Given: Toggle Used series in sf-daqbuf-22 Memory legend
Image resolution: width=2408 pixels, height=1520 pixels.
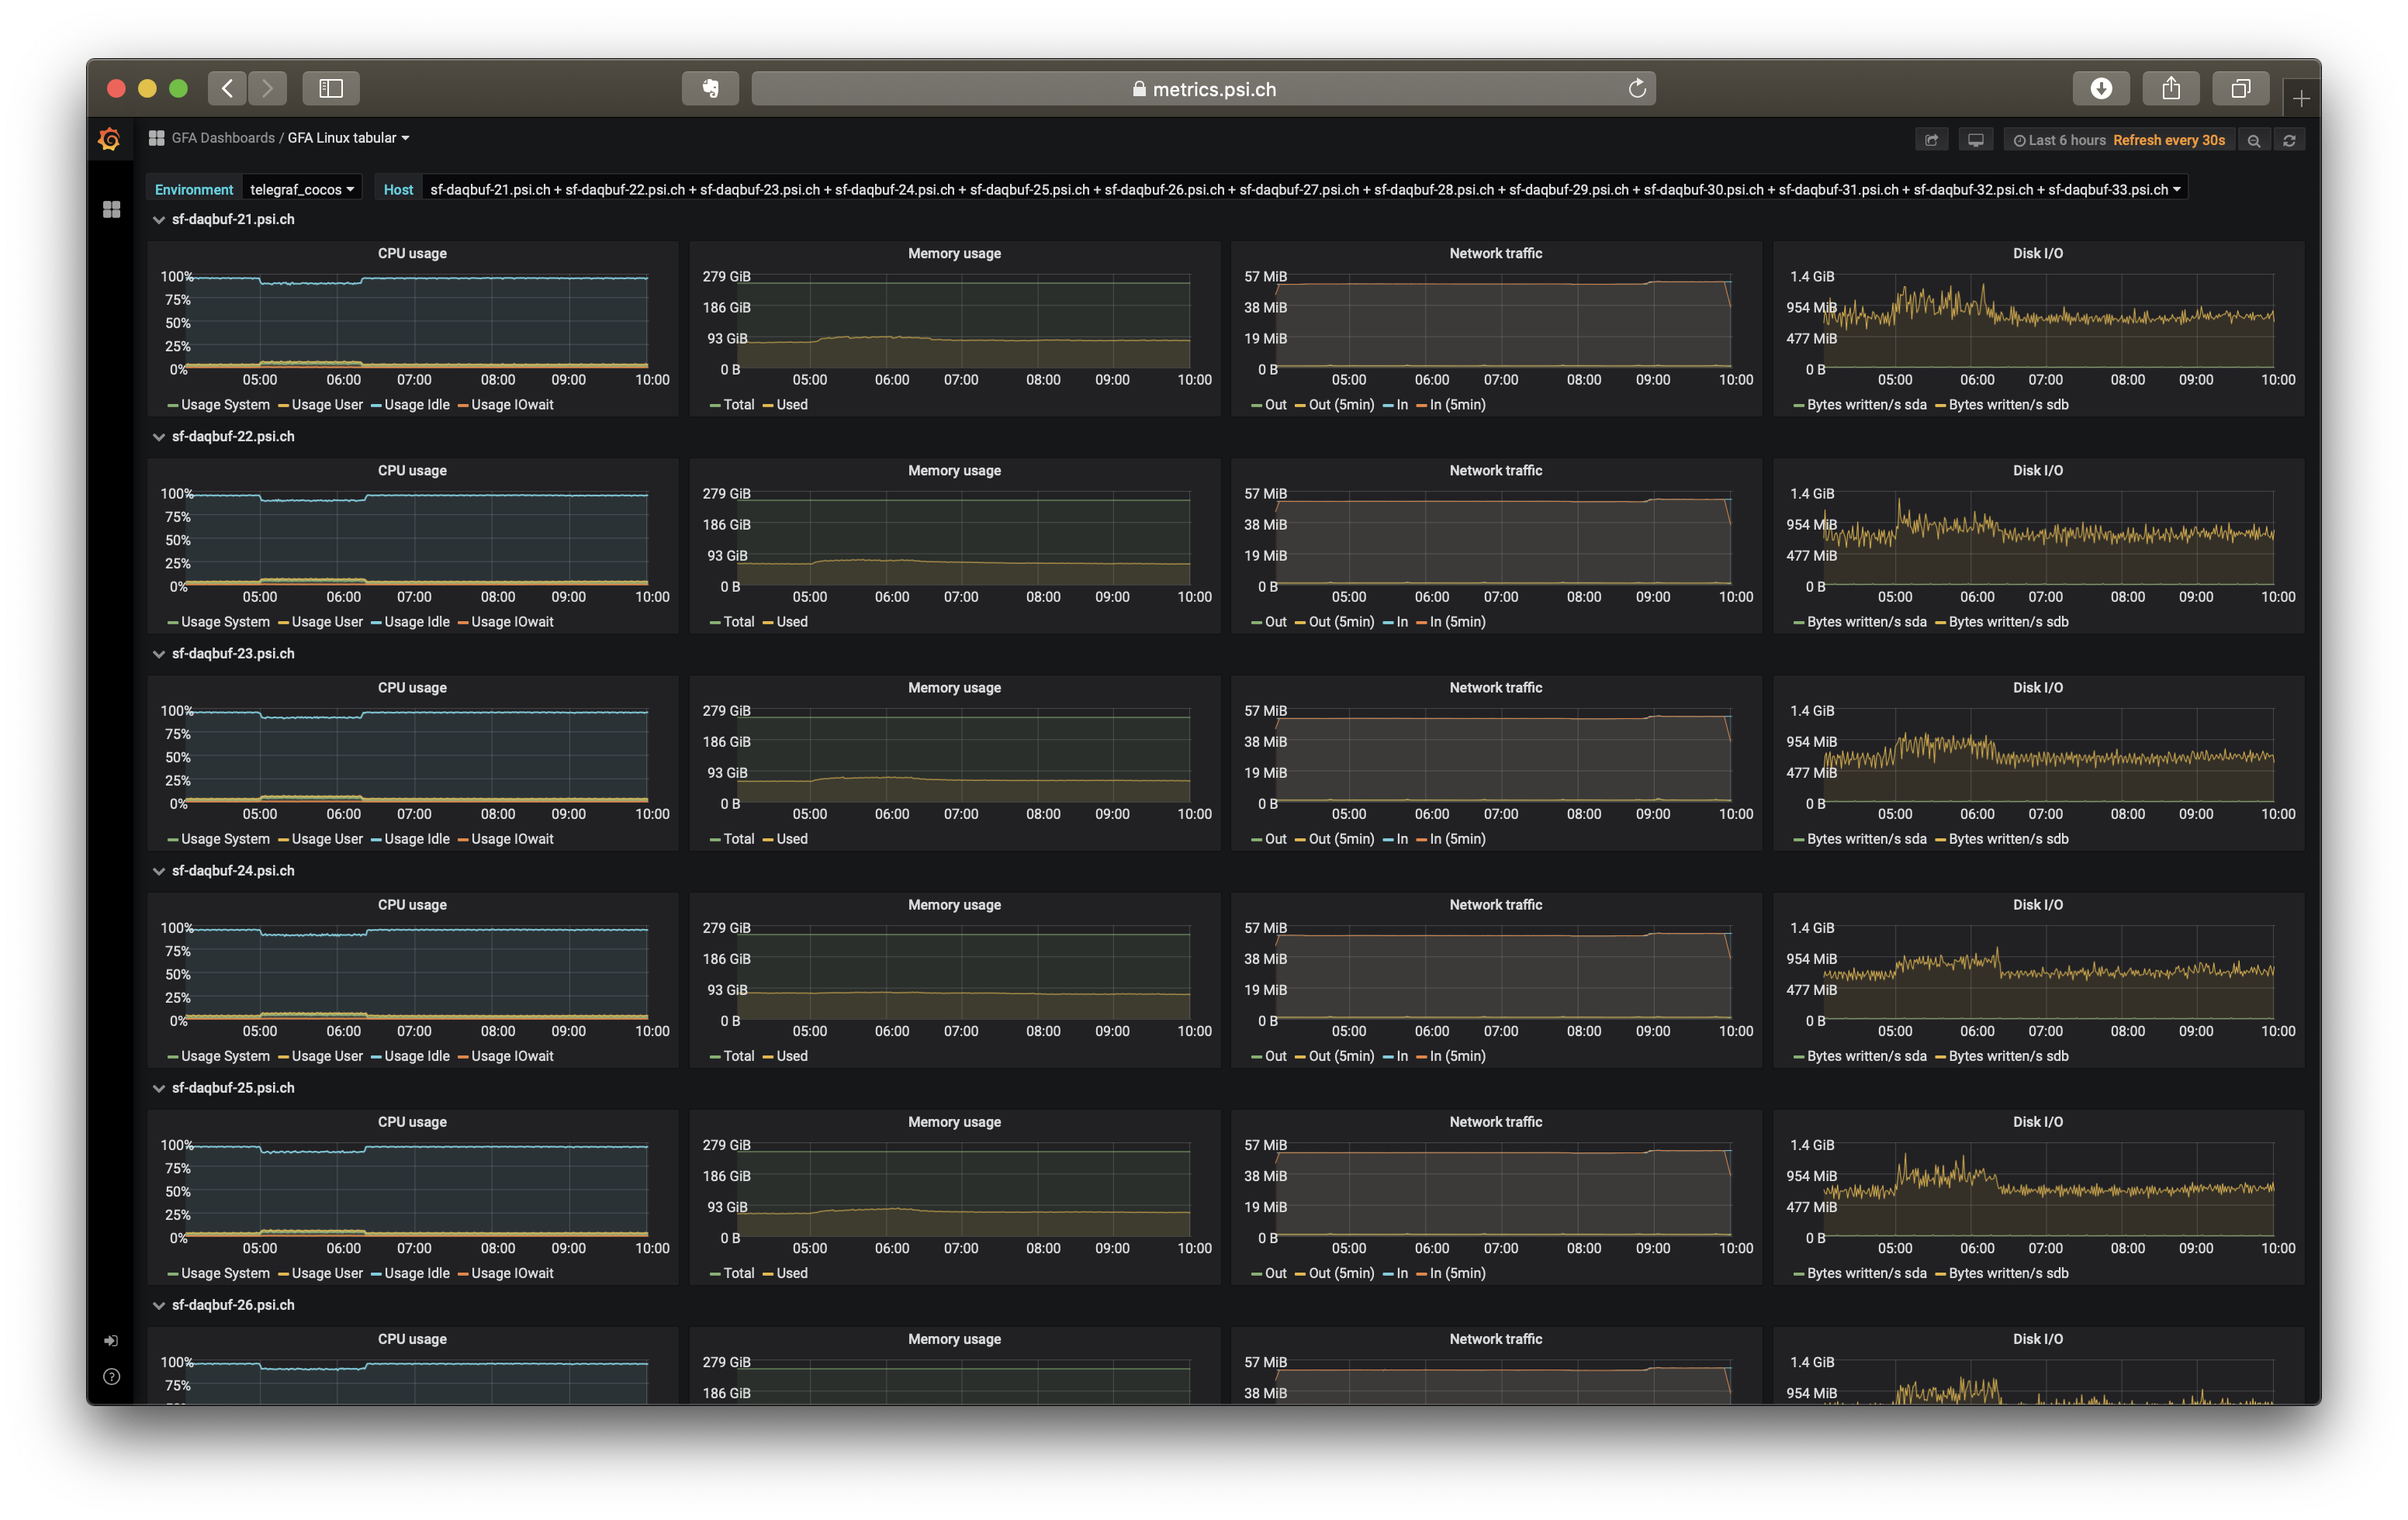Looking at the screenshot, I should tap(791, 622).
